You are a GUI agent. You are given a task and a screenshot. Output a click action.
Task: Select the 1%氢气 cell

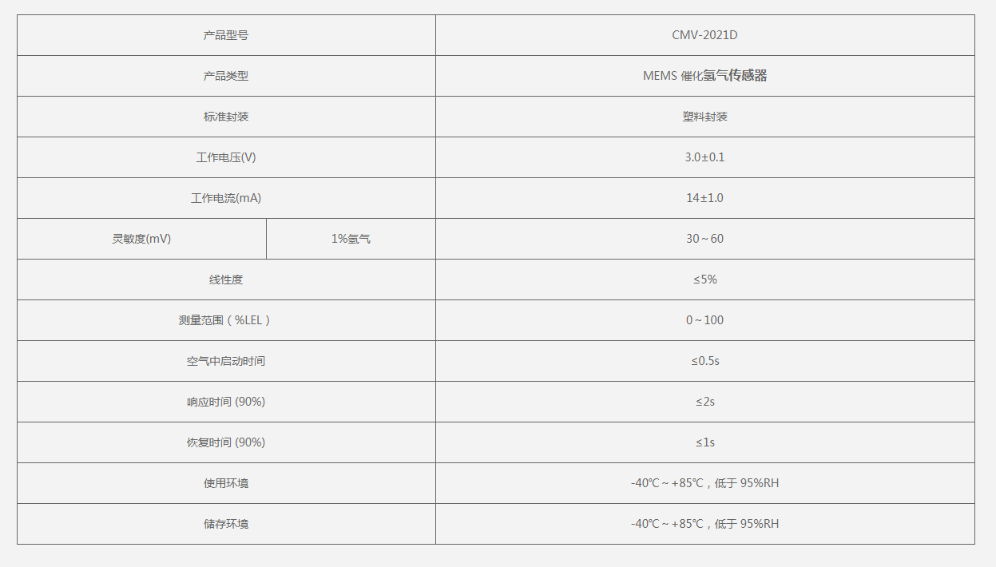pyautogui.click(x=351, y=239)
